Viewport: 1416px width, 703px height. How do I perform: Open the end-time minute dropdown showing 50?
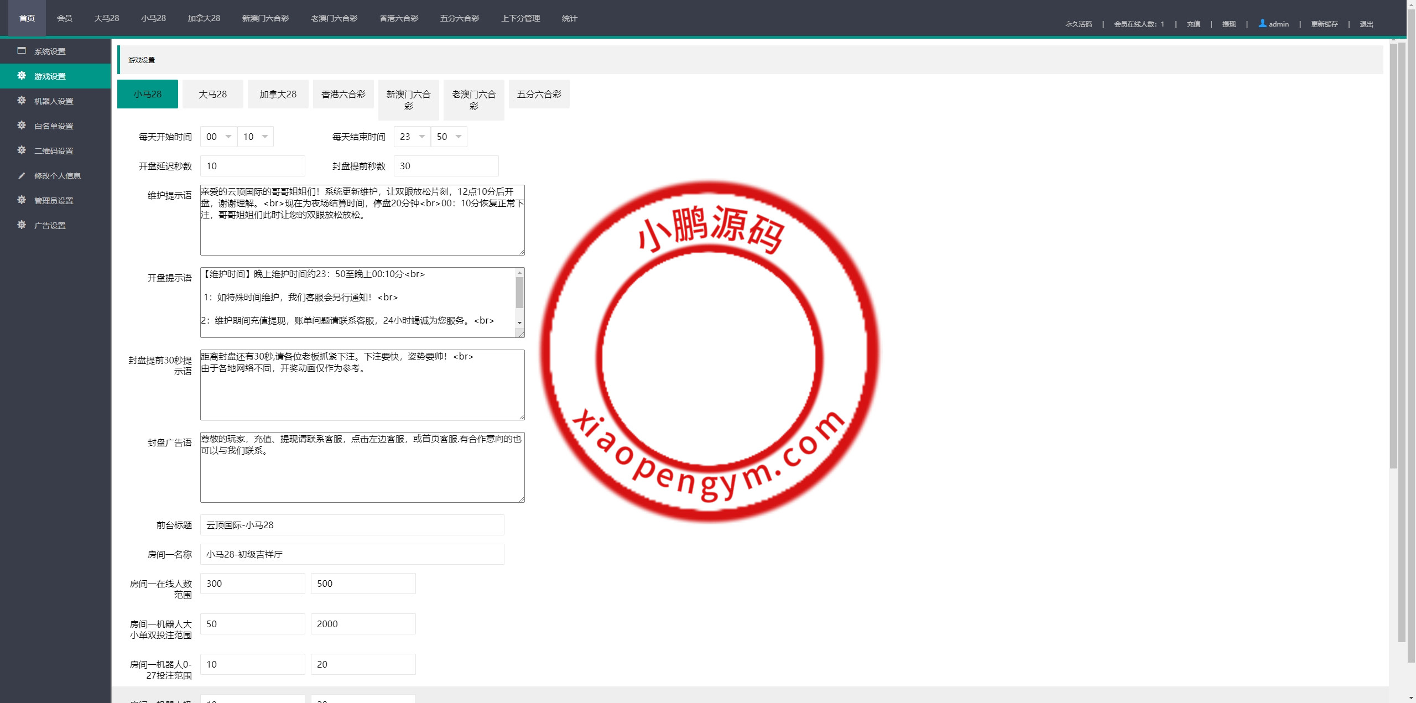449,137
